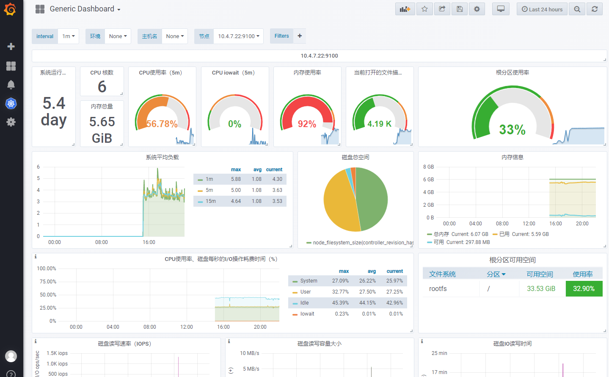Image resolution: width=609 pixels, height=377 pixels.
Task: Open the 主机名 None dropdown
Action: point(175,36)
